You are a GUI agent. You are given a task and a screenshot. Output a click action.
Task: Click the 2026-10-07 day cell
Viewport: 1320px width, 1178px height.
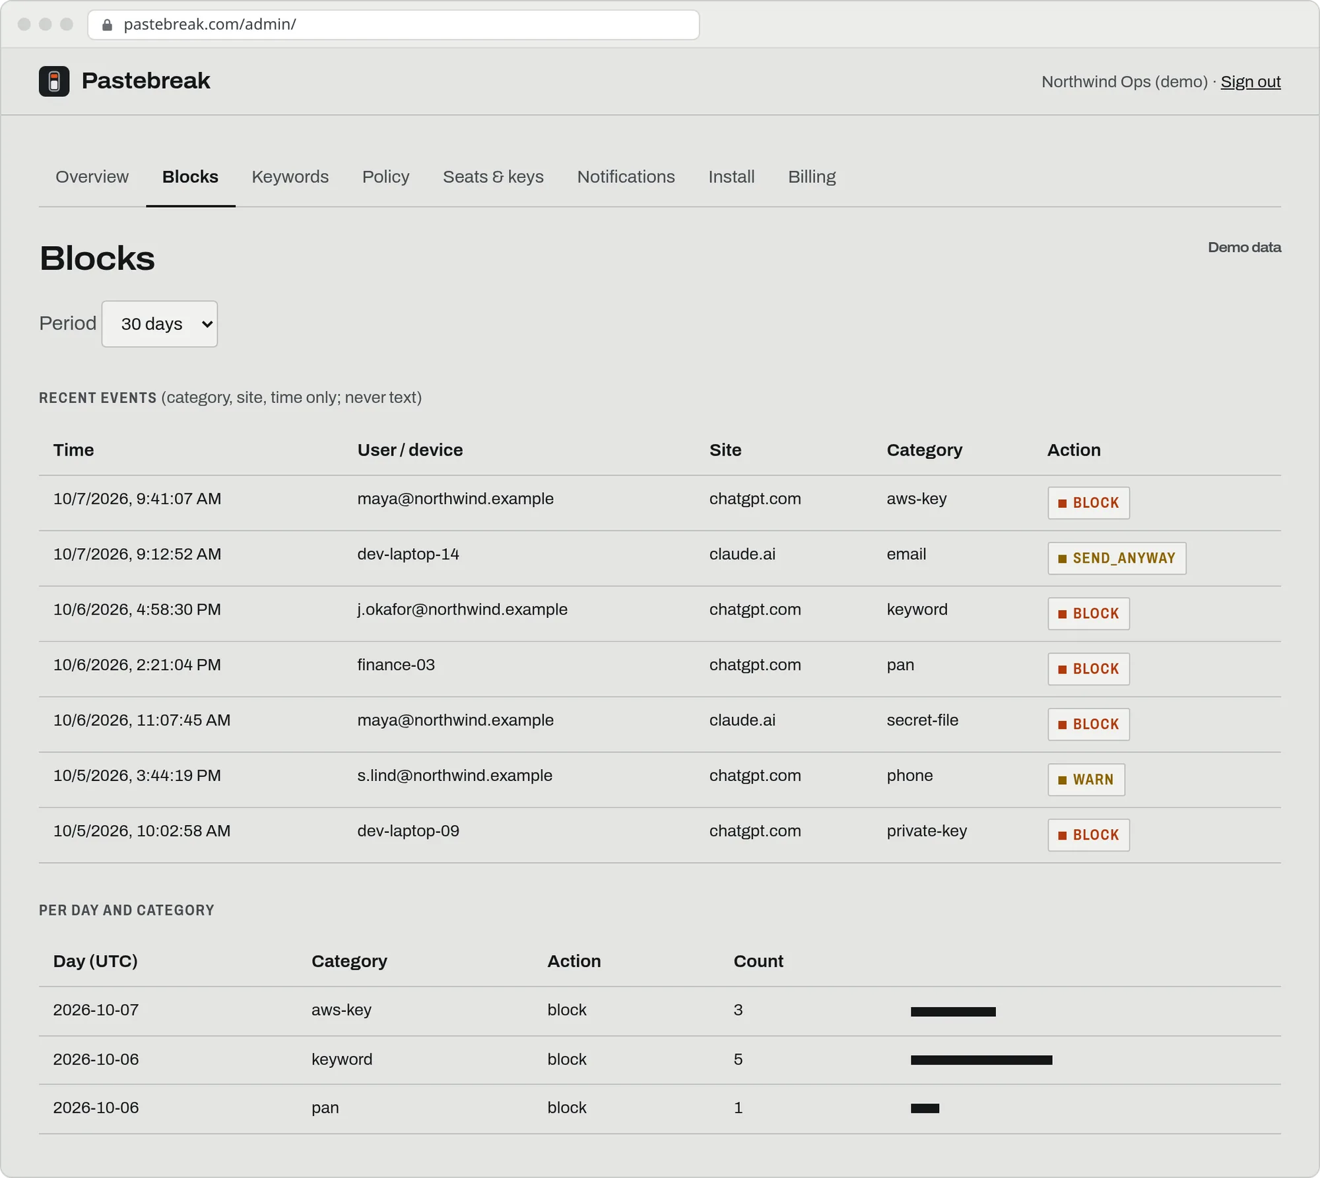tap(96, 1010)
